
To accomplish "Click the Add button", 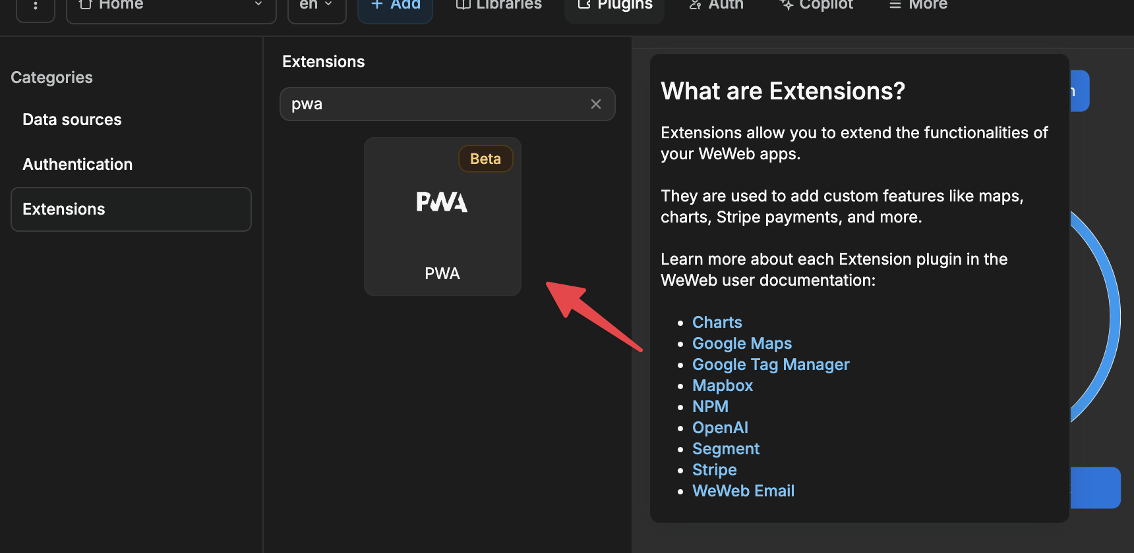I will [395, 7].
